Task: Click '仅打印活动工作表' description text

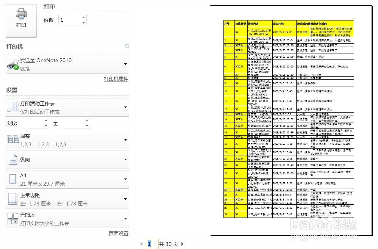Action: (40, 112)
